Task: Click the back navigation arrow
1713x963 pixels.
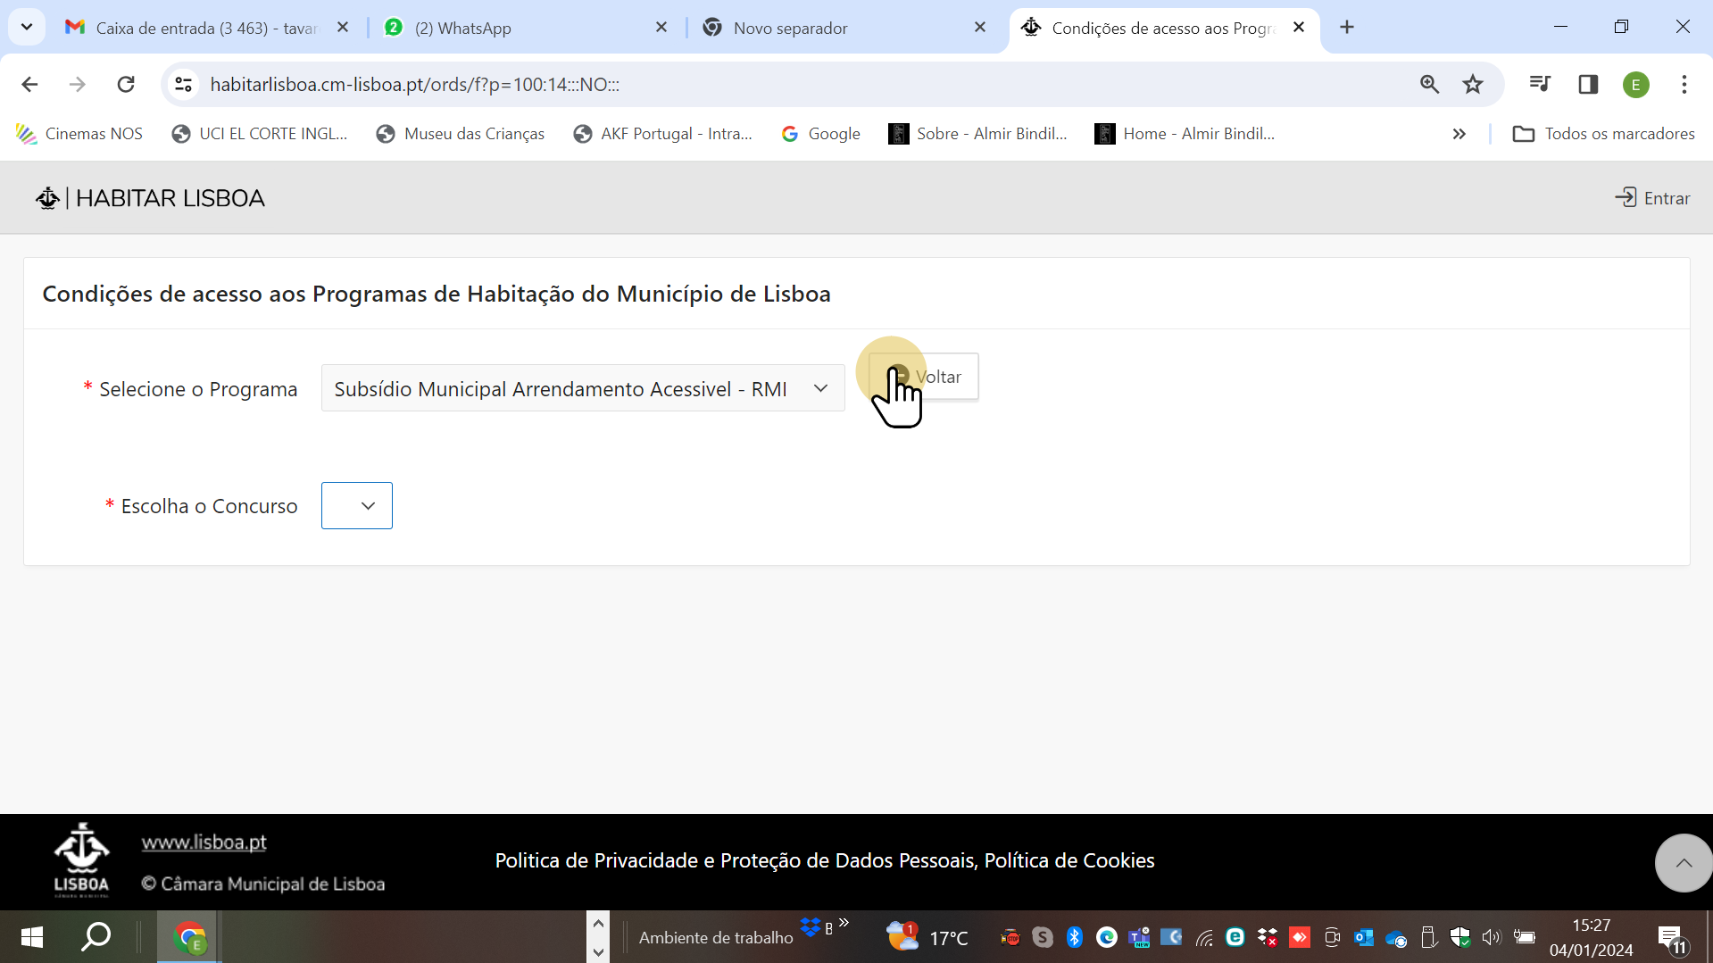Action: [x=29, y=84]
